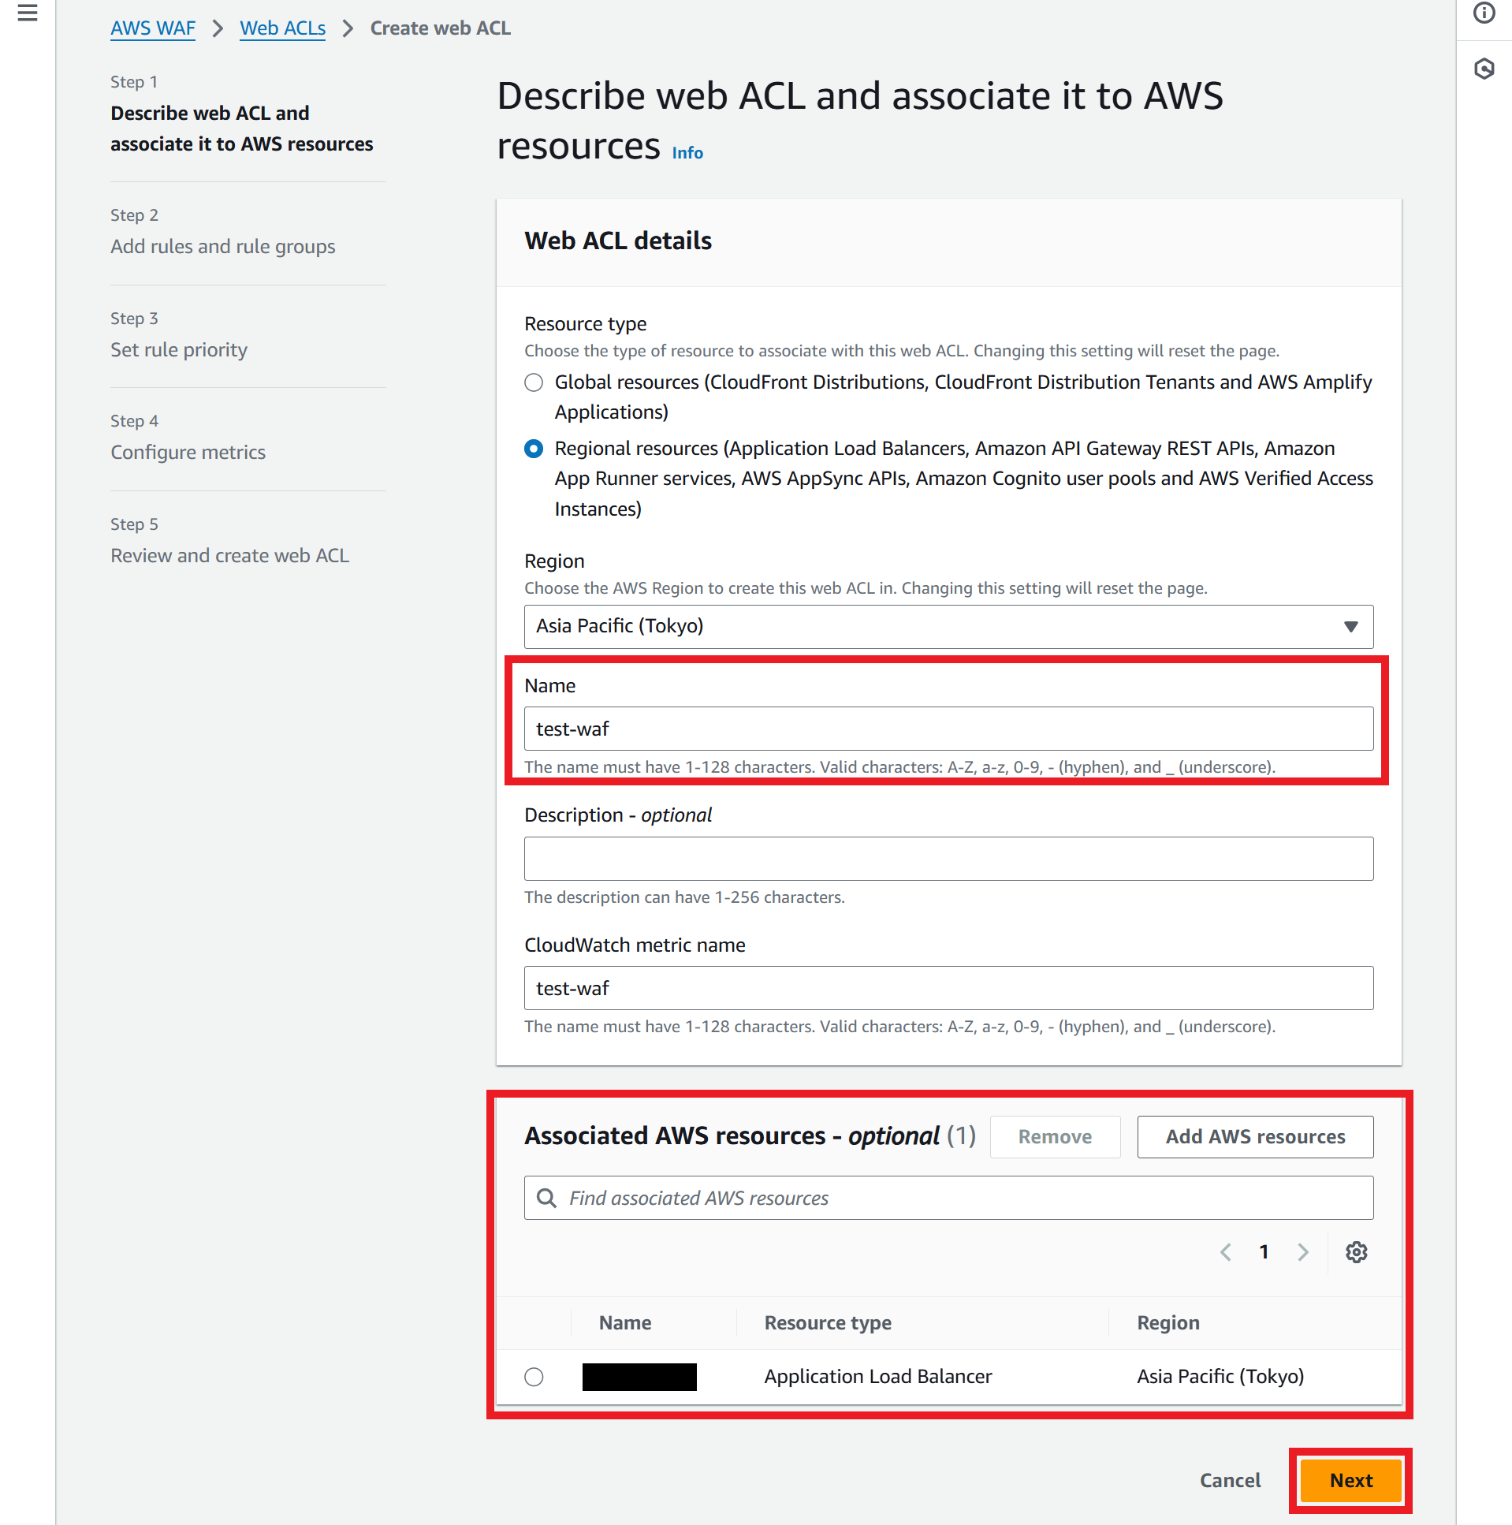Click the 'Asia Pacific (Tokyo)' table cell
The height and width of the screenshot is (1525, 1512).
[1220, 1377]
